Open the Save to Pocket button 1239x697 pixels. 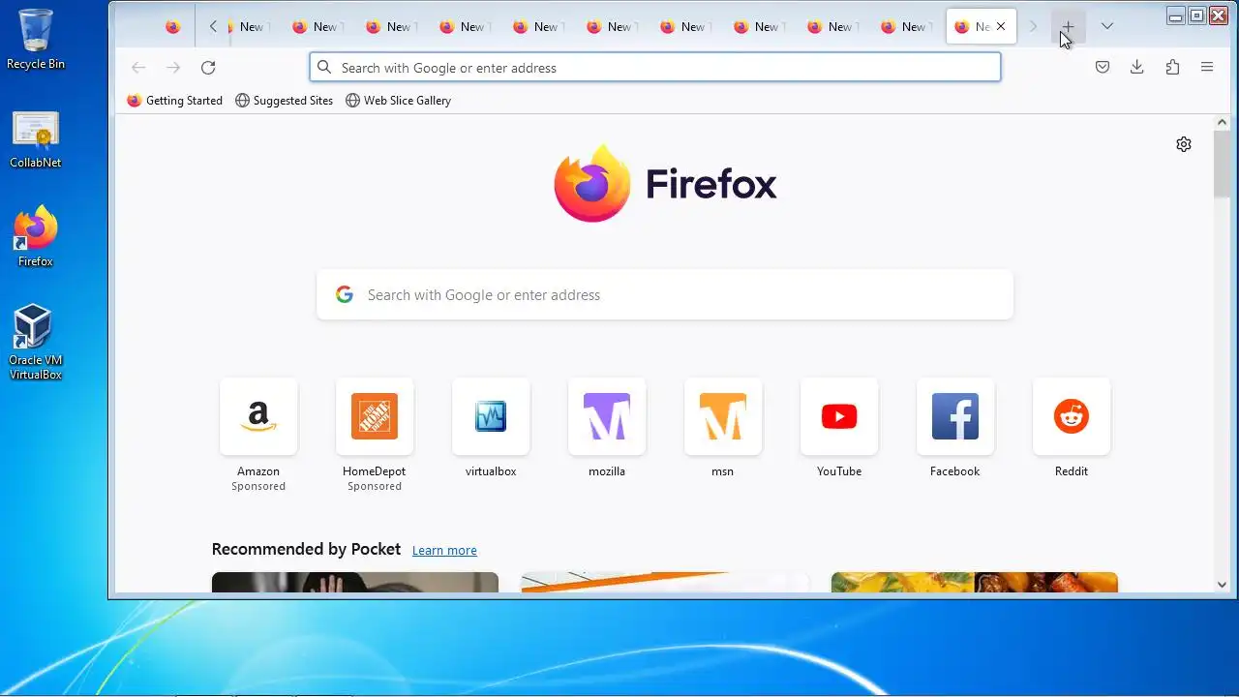click(1103, 67)
